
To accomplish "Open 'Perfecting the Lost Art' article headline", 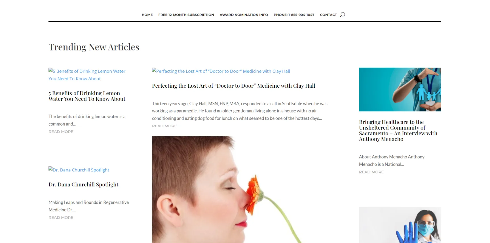I will pos(233,86).
